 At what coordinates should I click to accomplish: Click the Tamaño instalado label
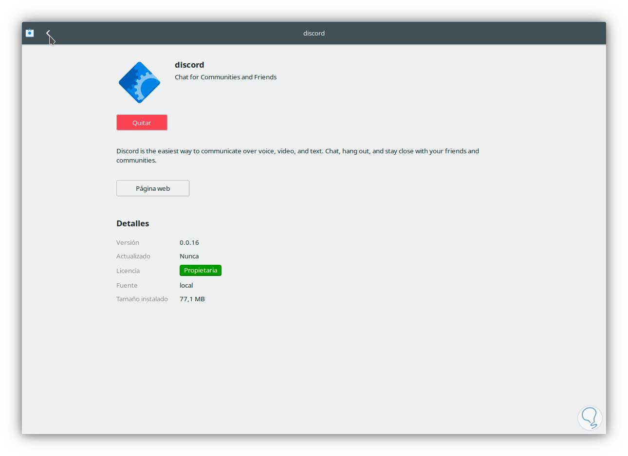(x=142, y=299)
